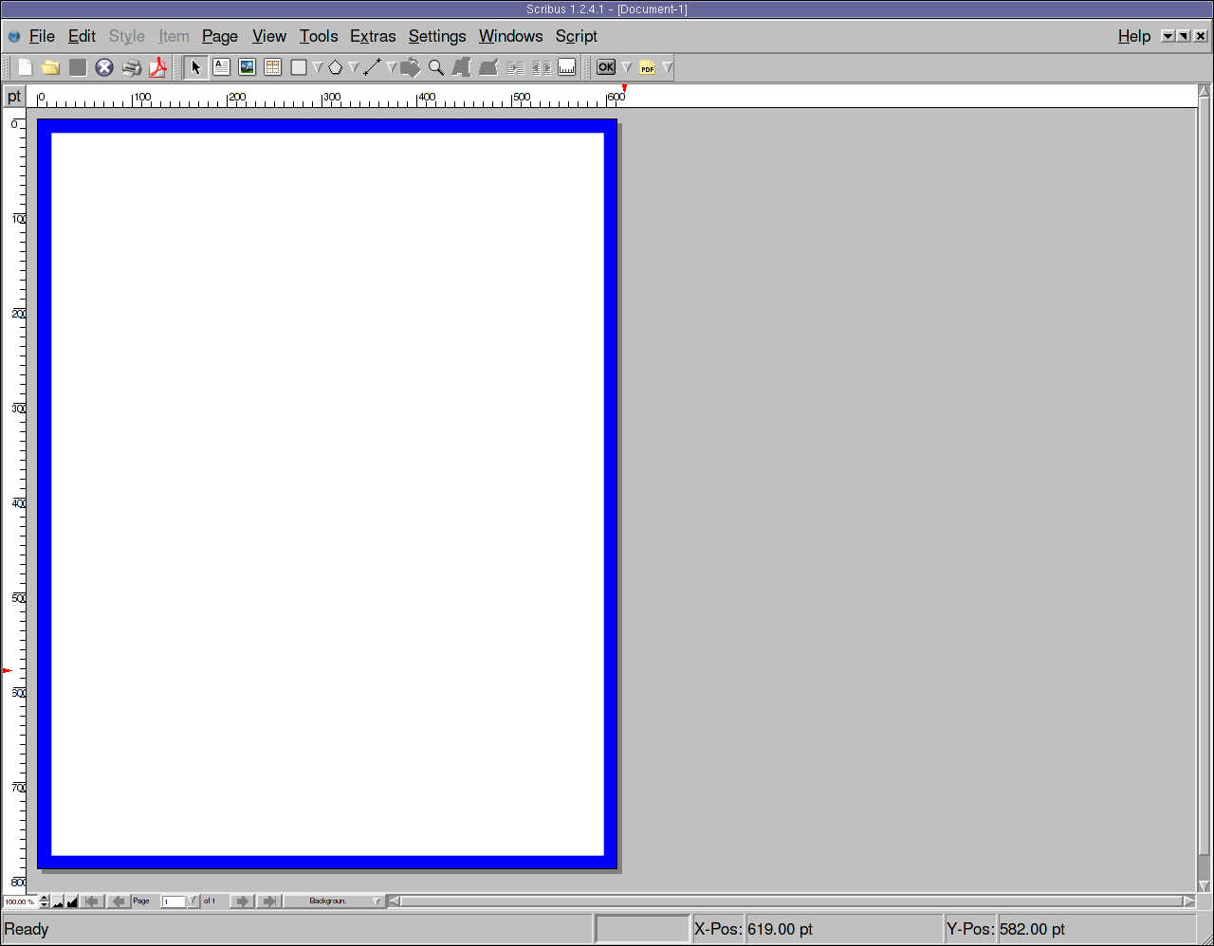Open dropdown arrow beside the polygon tool
The height and width of the screenshot is (946, 1214).
pos(354,67)
